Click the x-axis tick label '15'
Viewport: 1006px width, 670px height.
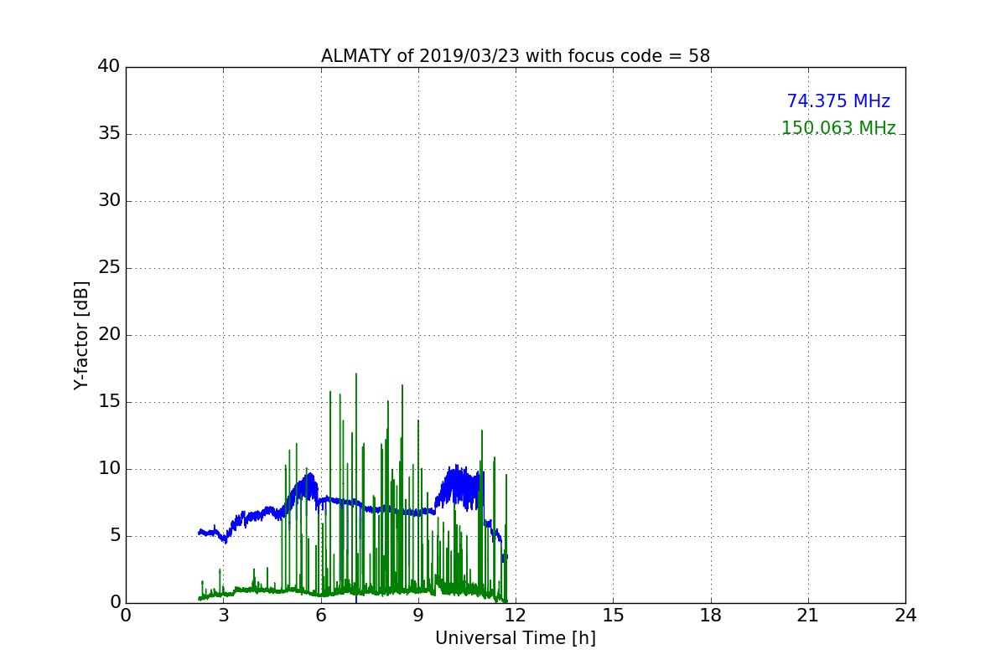tap(613, 616)
